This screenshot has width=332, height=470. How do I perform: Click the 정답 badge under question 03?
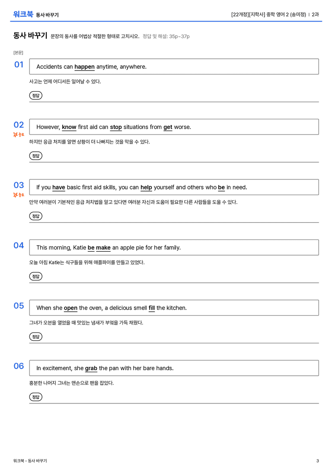[35, 216]
